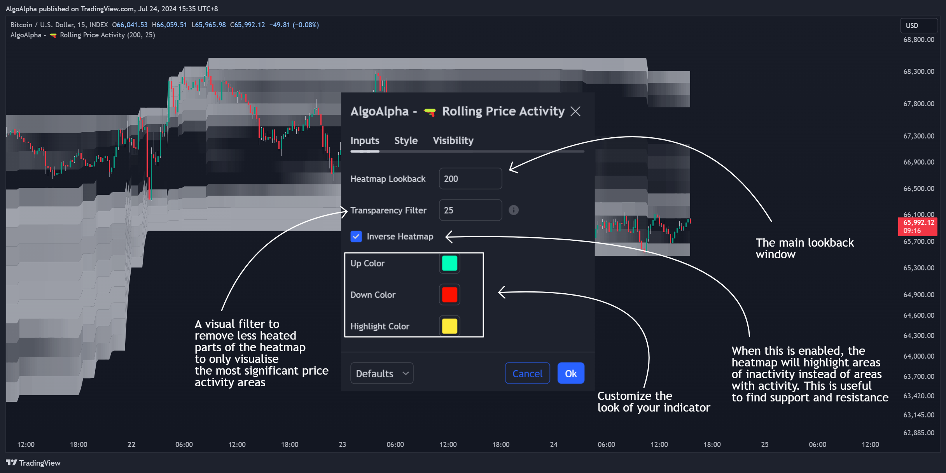The height and width of the screenshot is (473, 946).
Task: Click the 64,000.00 price axis label
Action: point(919,356)
